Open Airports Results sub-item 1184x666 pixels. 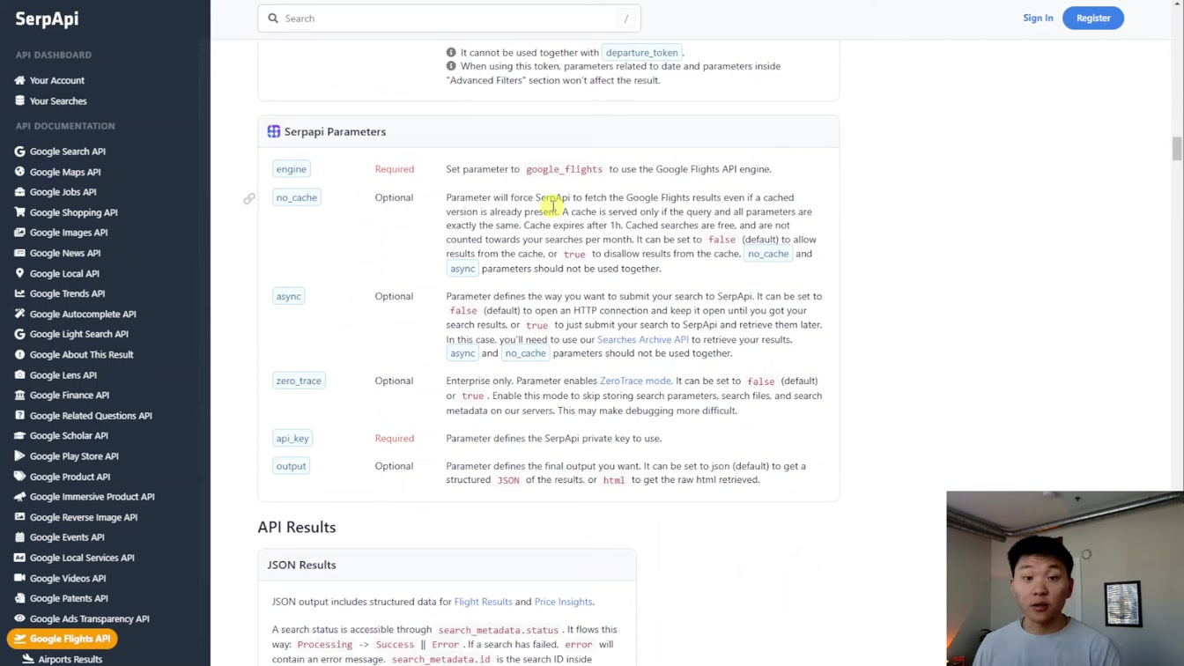click(x=70, y=659)
